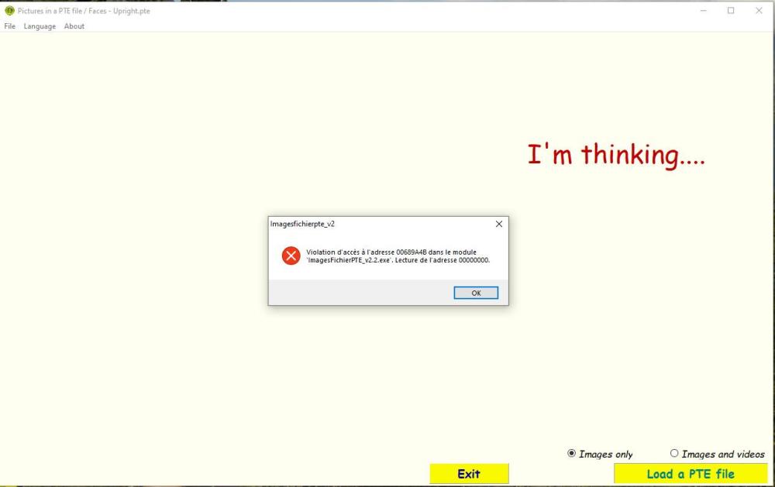The image size is (775, 487).
Task: Open the About menu
Action: (x=74, y=26)
